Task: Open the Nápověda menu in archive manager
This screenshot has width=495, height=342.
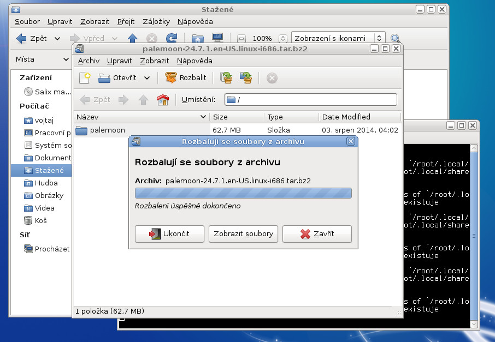Action: coord(195,61)
